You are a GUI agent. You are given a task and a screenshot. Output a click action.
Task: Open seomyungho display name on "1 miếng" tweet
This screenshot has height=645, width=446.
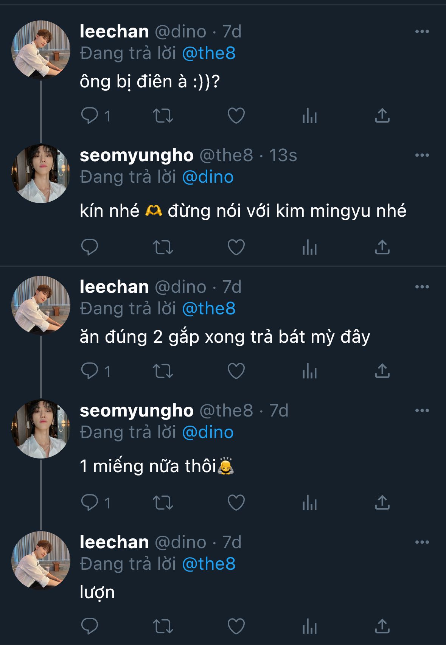pyautogui.click(x=137, y=411)
